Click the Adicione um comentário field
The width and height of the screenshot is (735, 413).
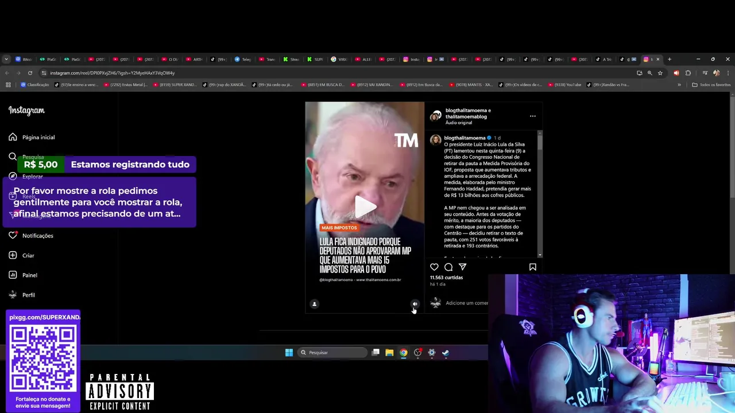(466, 303)
